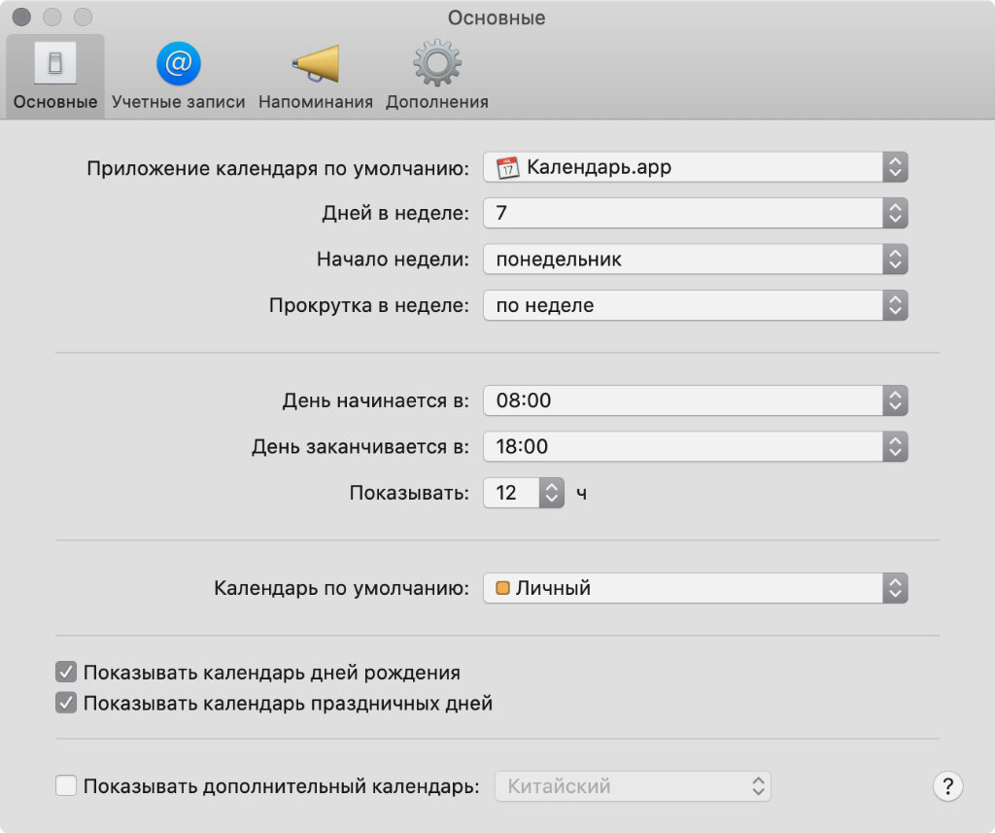This screenshot has height=833, width=995.
Task: Enable Показывать дополнительный календарь checkbox
Action: [66, 785]
